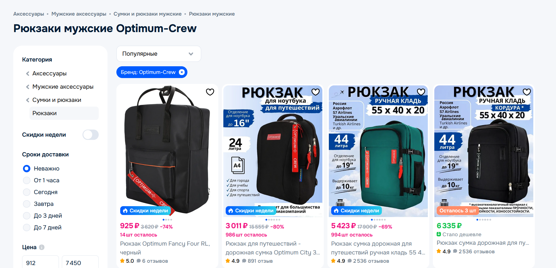
Task: Choose До 3 дней delivery option
Action: tap(27, 216)
